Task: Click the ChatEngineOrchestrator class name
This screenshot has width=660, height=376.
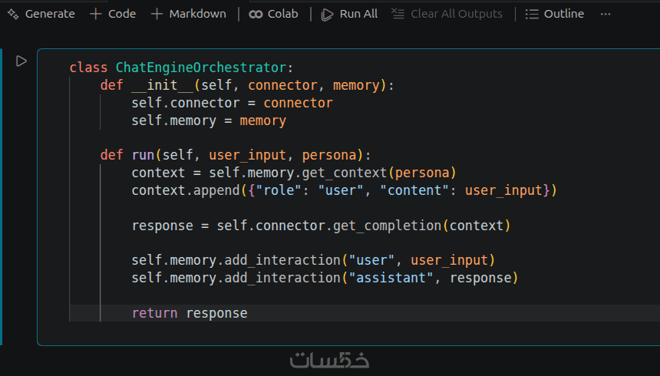Action: tap(204, 68)
